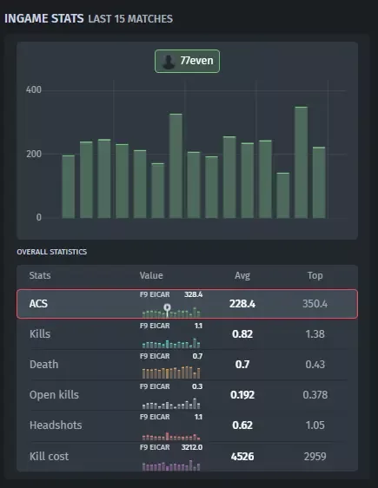Show the Kill cost stat row

point(187,456)
